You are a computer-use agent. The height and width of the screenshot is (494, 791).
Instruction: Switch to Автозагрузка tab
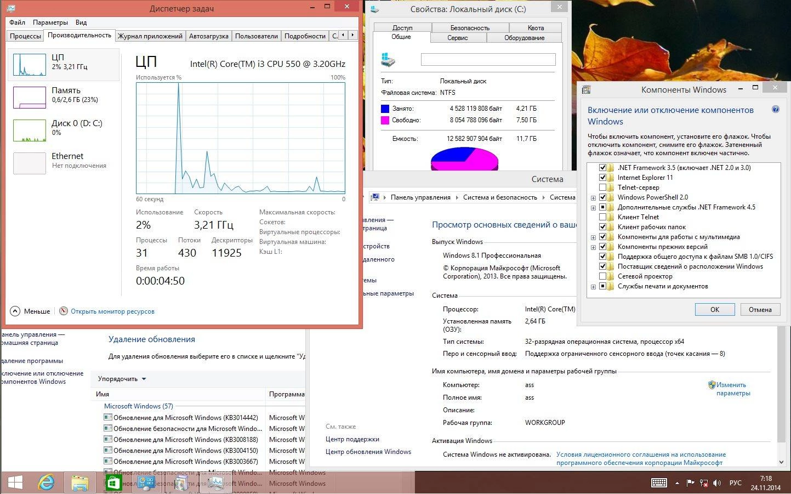[x=208, y=36]
